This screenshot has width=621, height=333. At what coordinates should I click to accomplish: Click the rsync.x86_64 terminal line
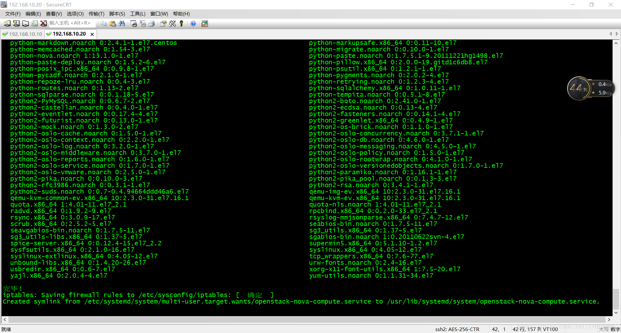pos(62,217)
